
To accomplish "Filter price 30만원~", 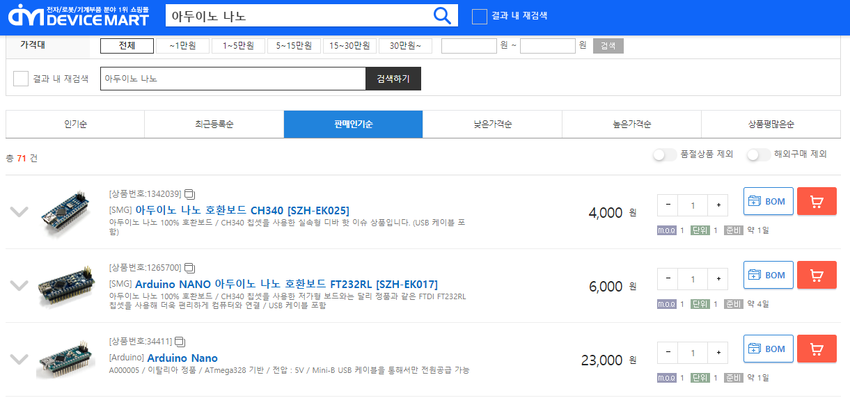I will tap(405, 46).
